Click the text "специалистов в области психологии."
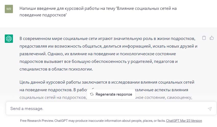Image resolution: width=217 pixels, height=127 pixels. 56,69
